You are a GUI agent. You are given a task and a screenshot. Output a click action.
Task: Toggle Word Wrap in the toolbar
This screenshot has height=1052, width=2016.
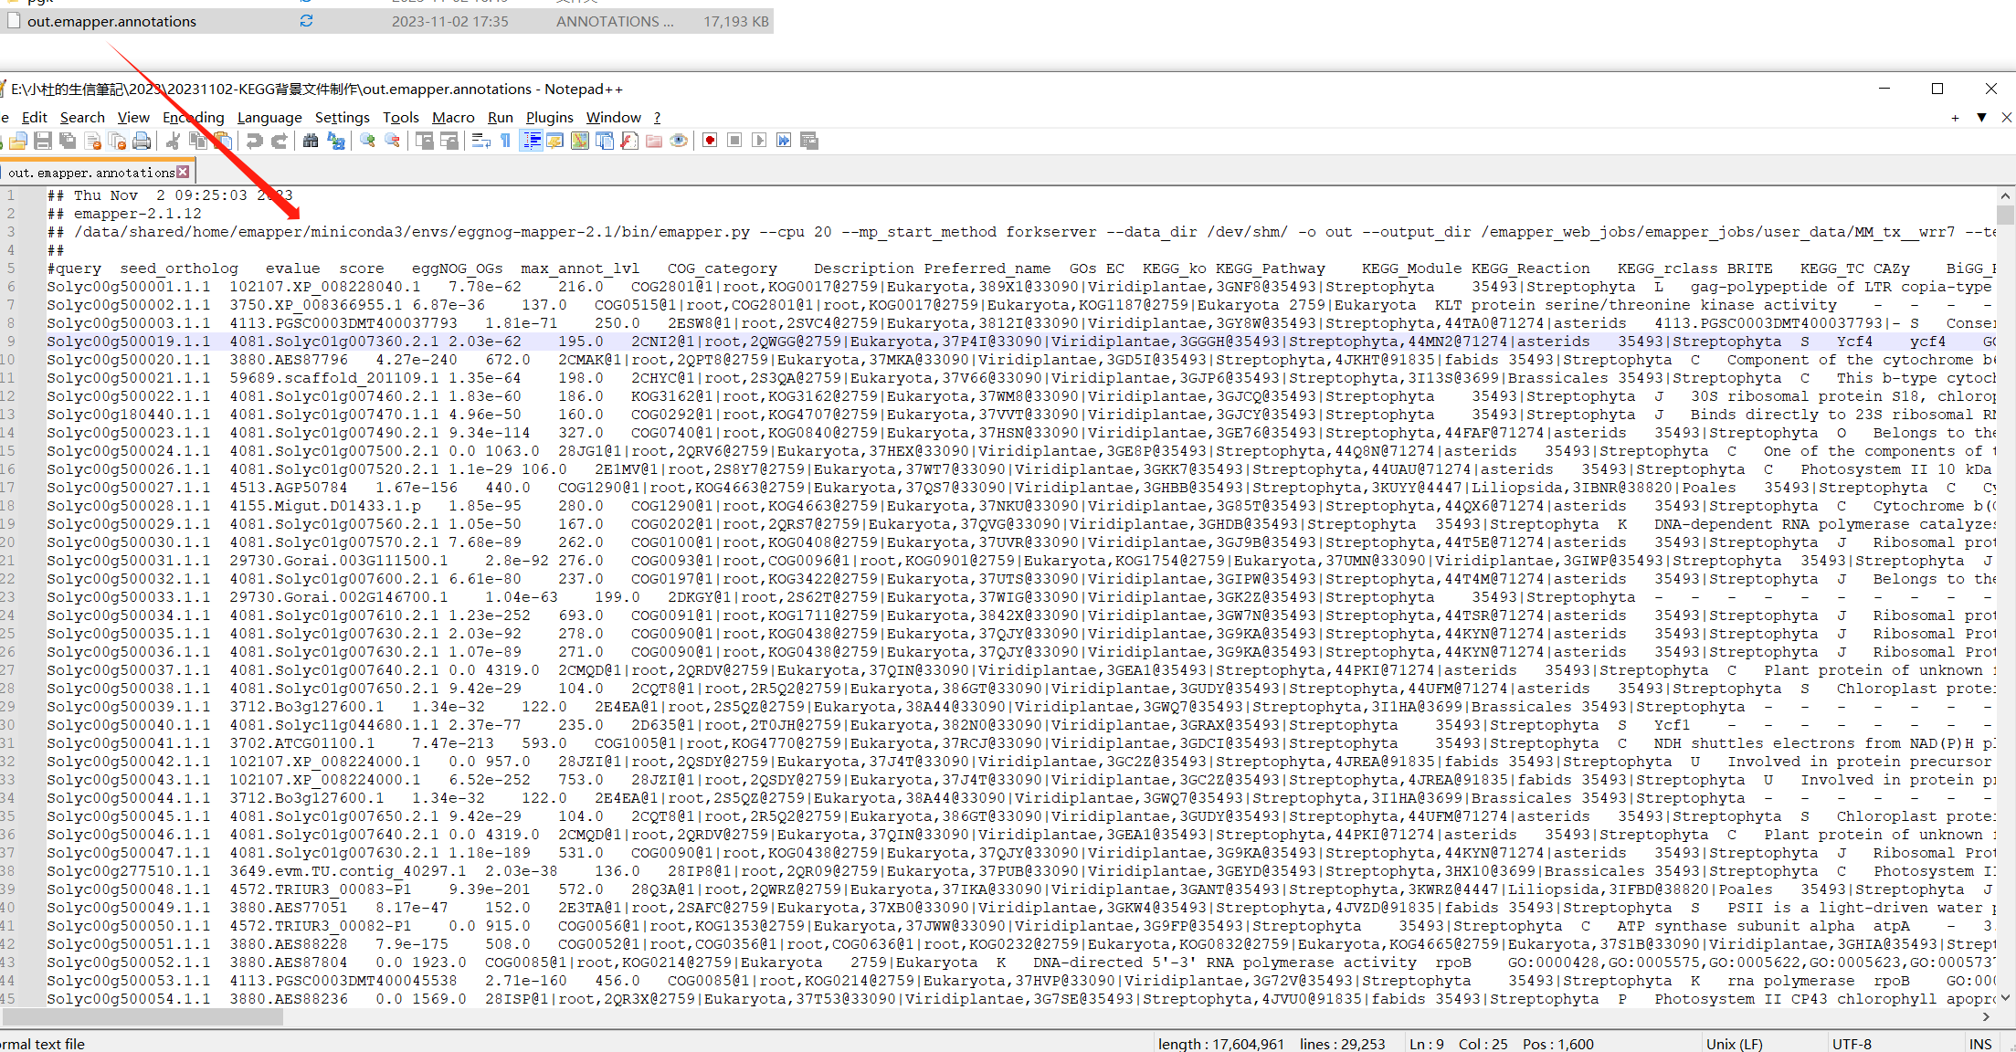coord(481,141)
